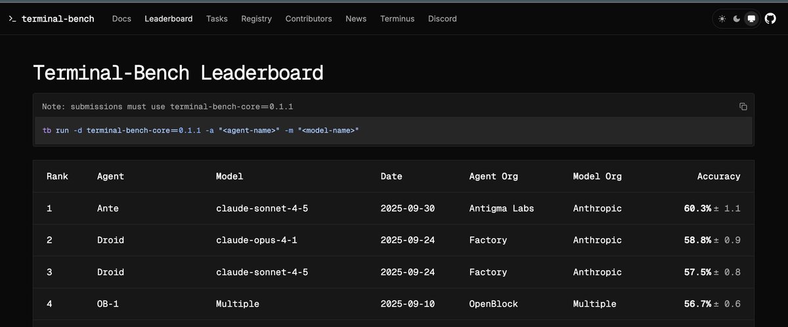Copy the tb run command
The width and height of the screenshot is (788, 327).
(743, 106)
